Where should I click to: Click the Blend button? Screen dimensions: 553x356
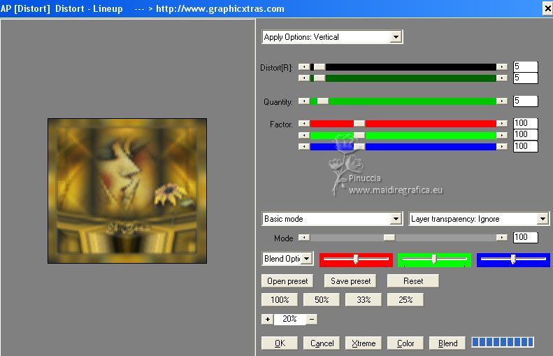pos(447,343)
